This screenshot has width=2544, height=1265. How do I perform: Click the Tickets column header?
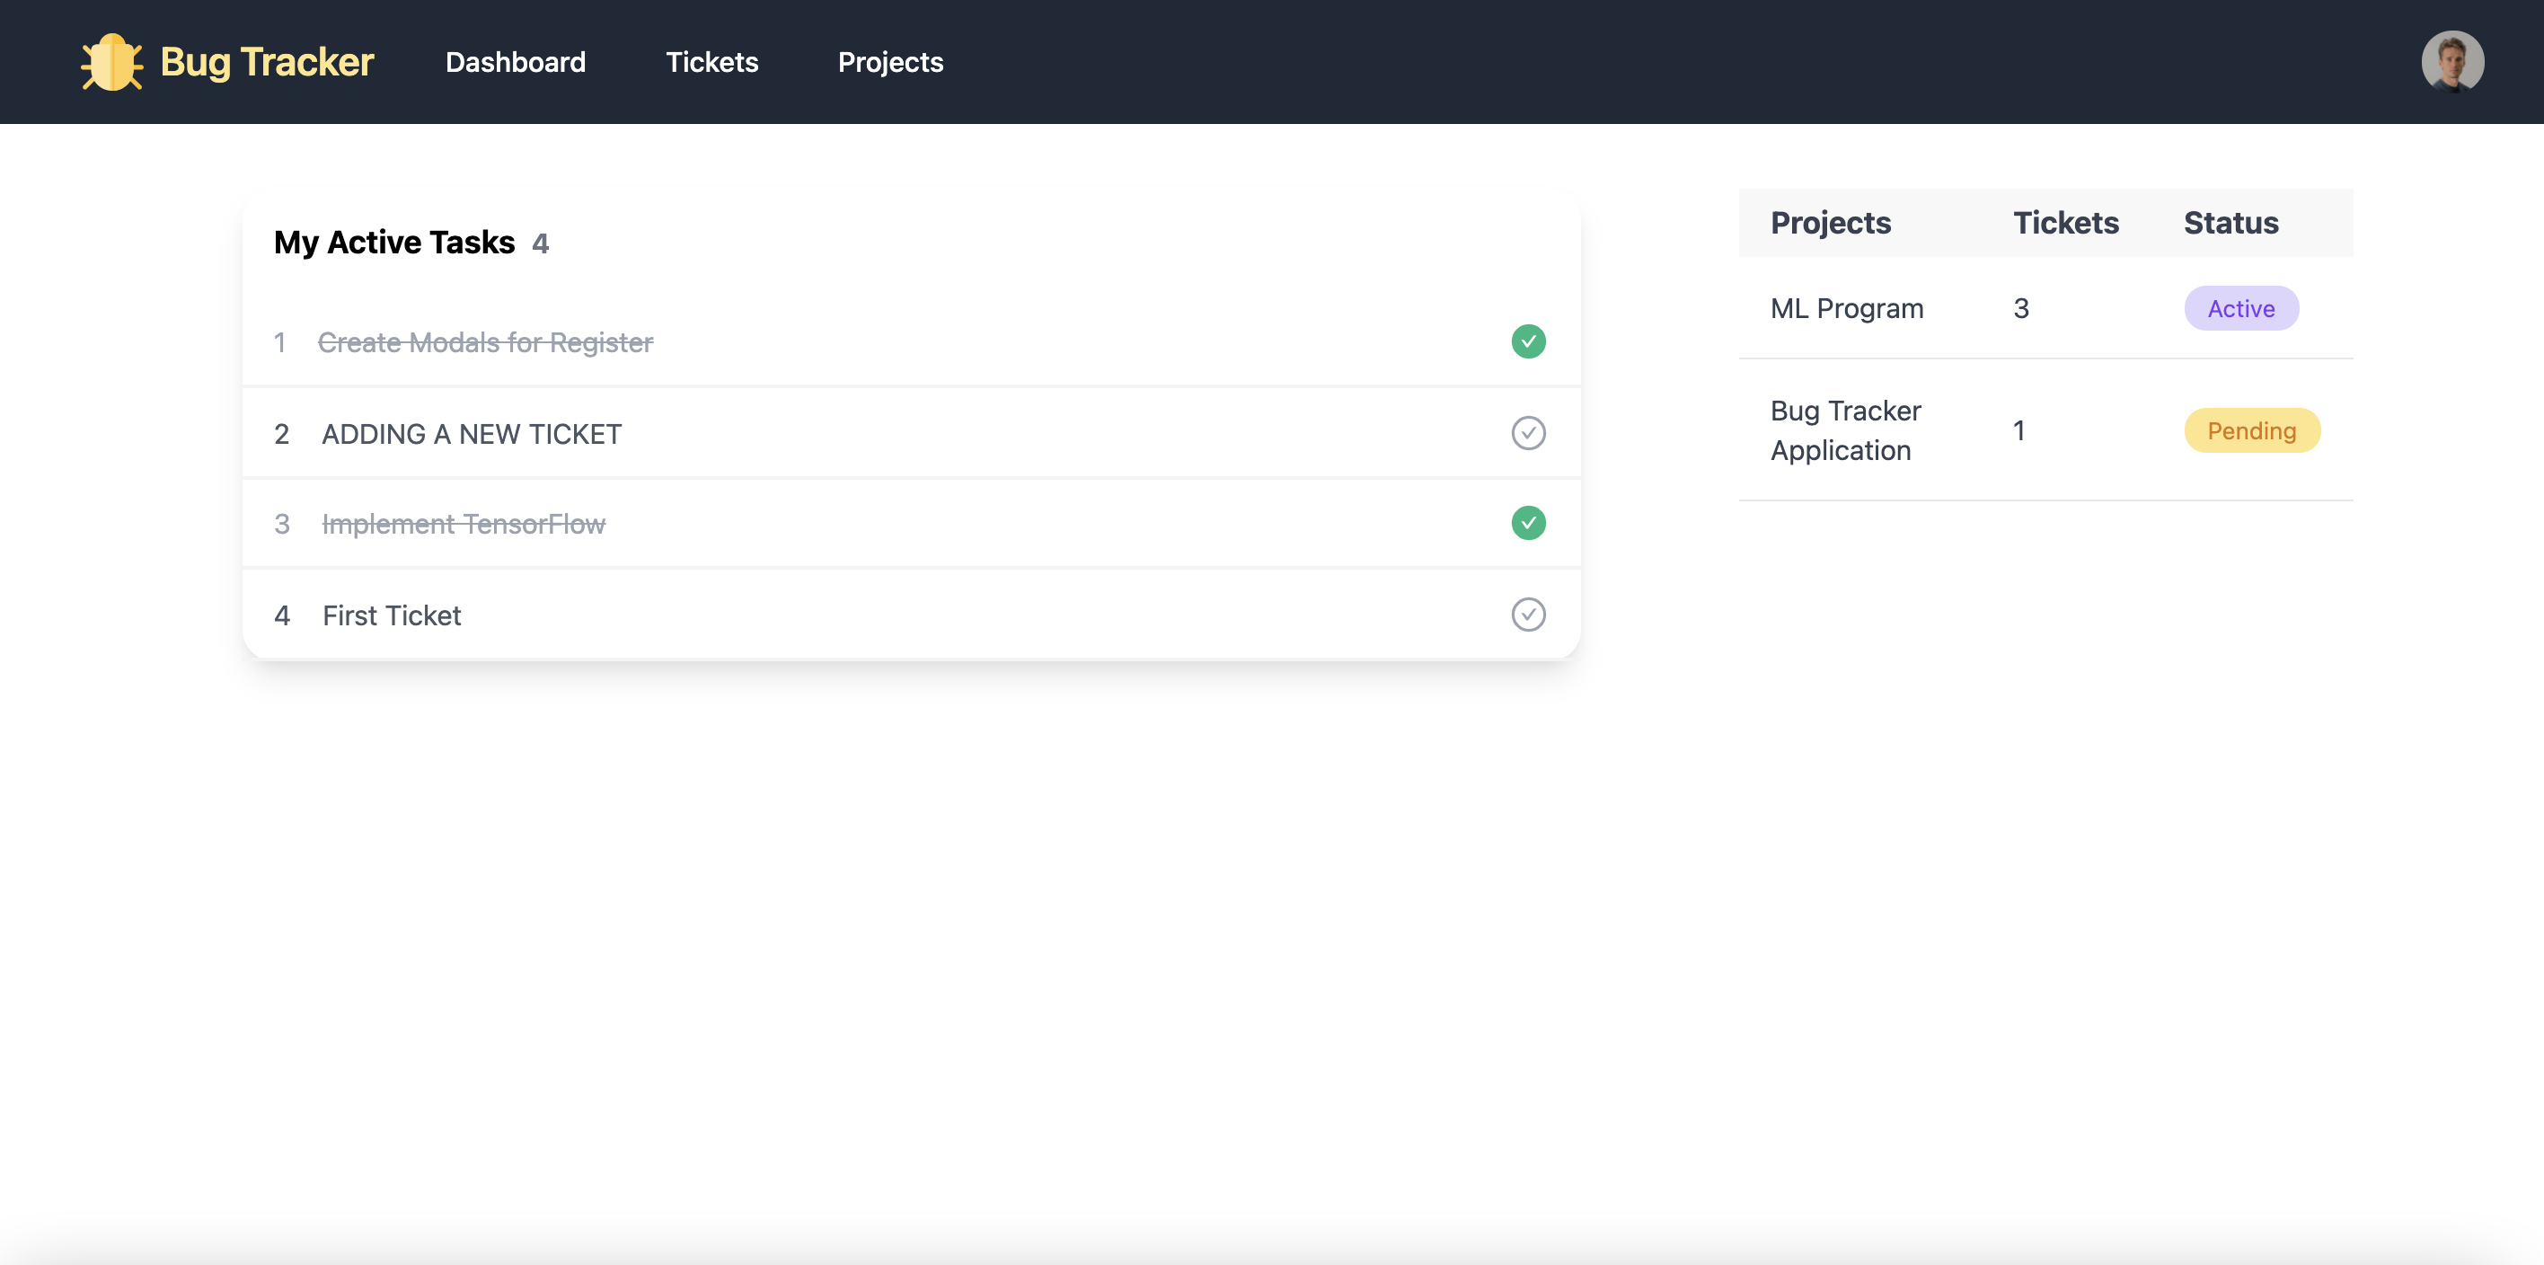click(x=2066, y=223)
